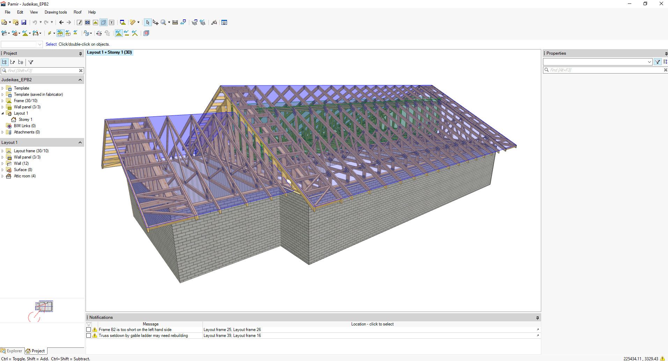
Task: Go forward with the right arrow icon
Action: pyautogui.click(x=69, y=22)
